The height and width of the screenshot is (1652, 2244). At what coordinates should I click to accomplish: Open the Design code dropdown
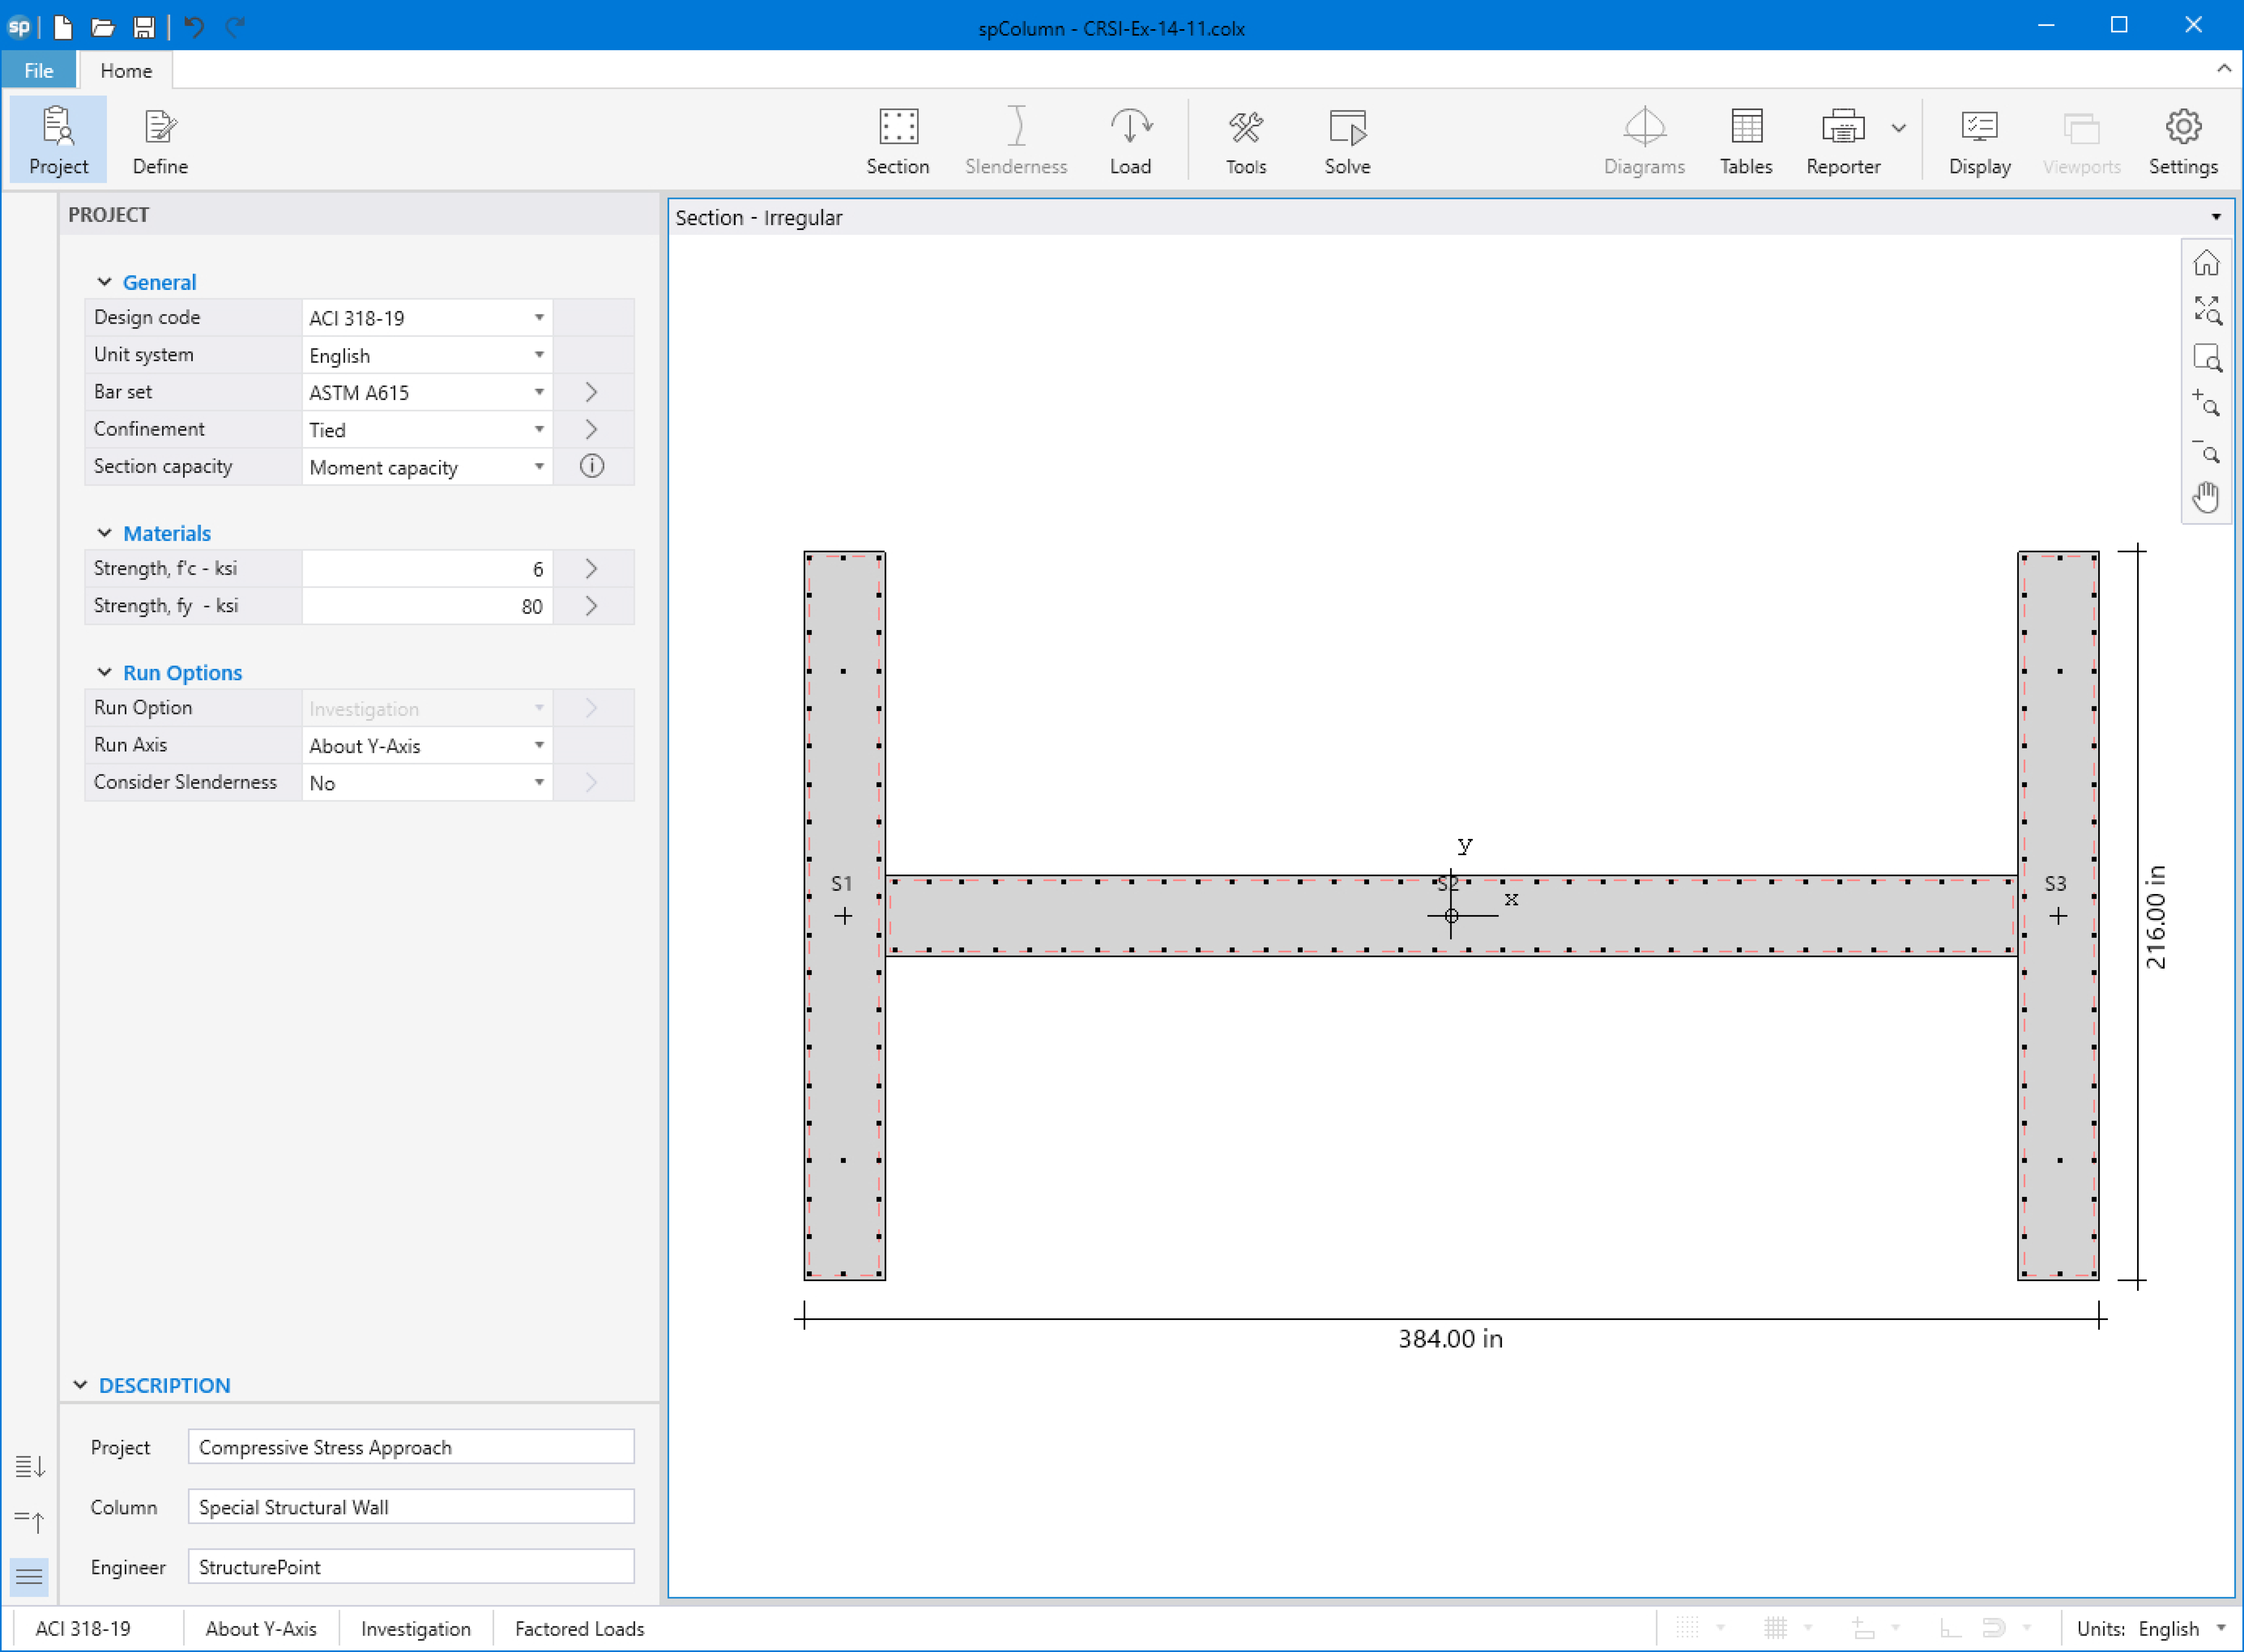point(427,318)
